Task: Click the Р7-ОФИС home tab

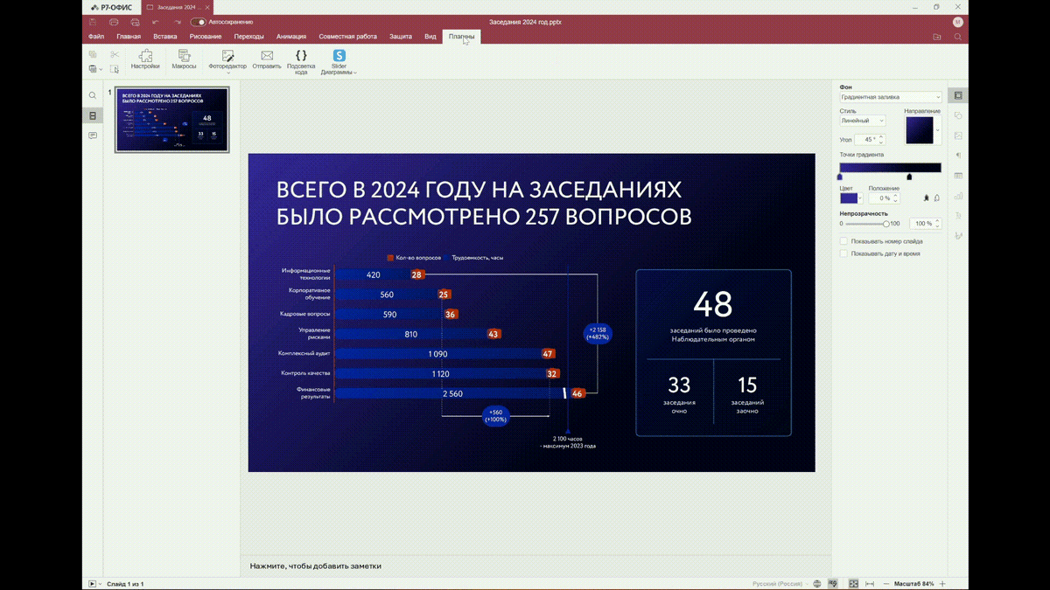Action: pos(111,7)
